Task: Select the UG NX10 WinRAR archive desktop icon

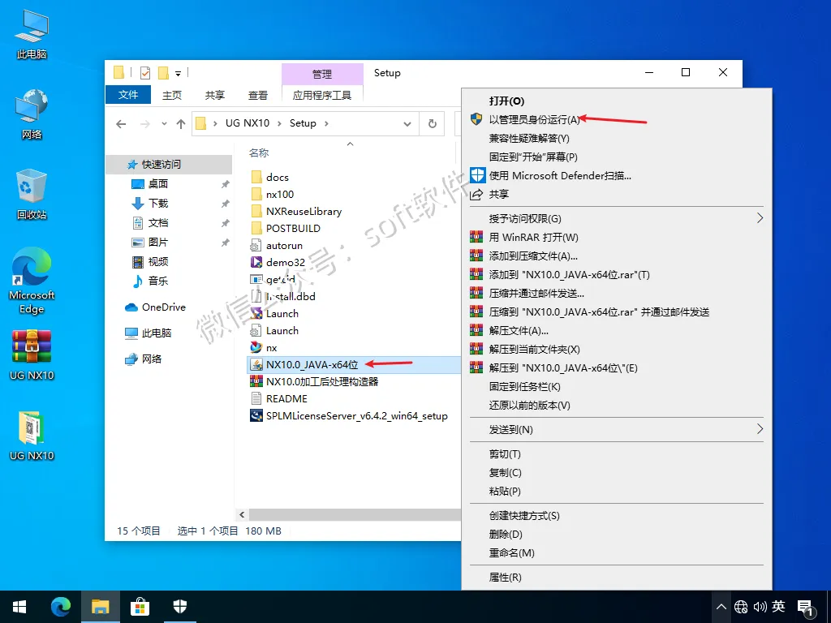Action: 32,355
